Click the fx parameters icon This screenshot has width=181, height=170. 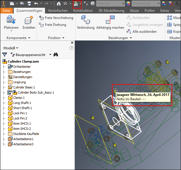178,3
